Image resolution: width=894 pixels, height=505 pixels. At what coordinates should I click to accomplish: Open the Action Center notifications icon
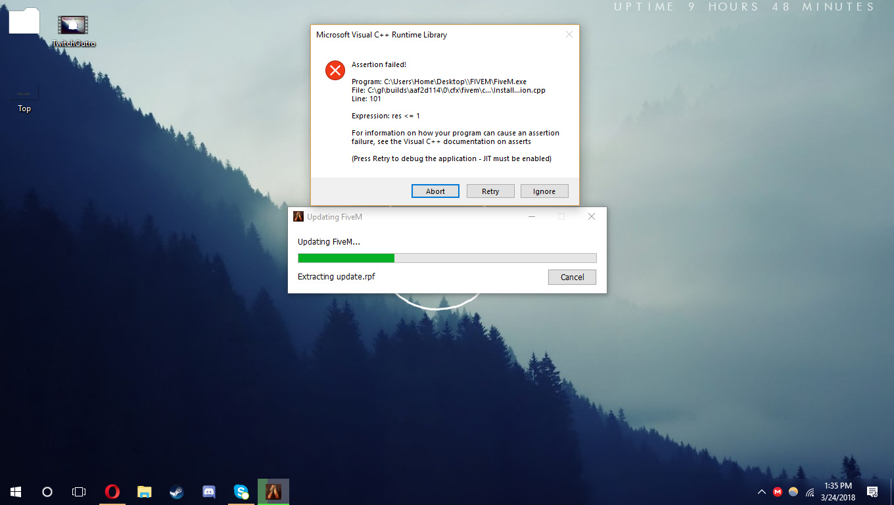pos(872,492)
